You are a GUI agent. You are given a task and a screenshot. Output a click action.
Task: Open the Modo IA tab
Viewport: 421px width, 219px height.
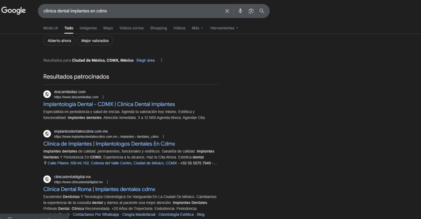coord(51,28)
